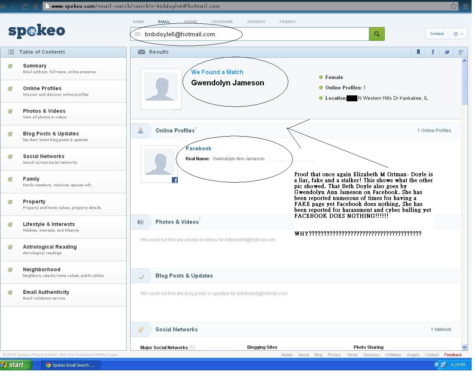This screenshot has height=380, width=475.
Task: Click the Social Networks section icon
Action: 141,330
